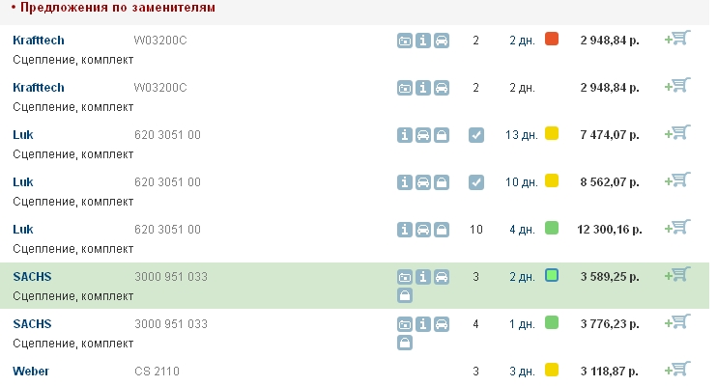Toggle checkmark in 10 дн. Luk row
717x386 pixels.
coord(475,181)
